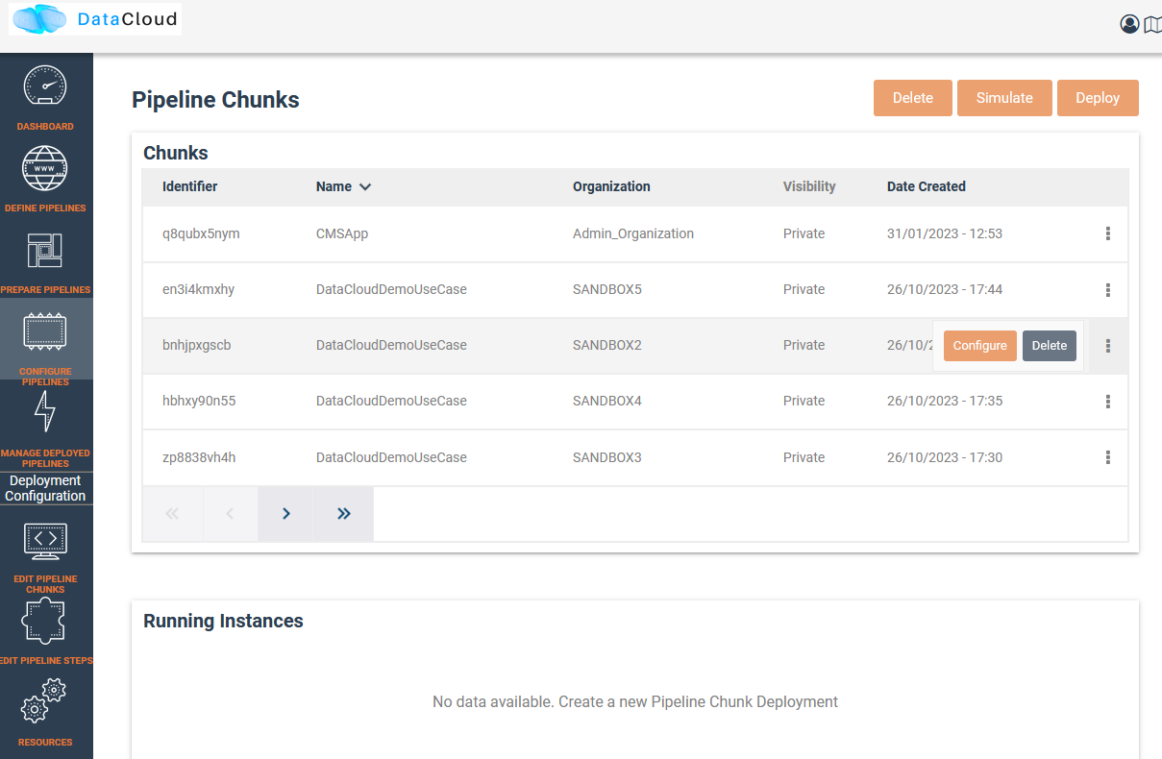
Task: Click grey Delete in bnhjpxgscb row
Action: pyautogui.click(x=1050, y=346)
